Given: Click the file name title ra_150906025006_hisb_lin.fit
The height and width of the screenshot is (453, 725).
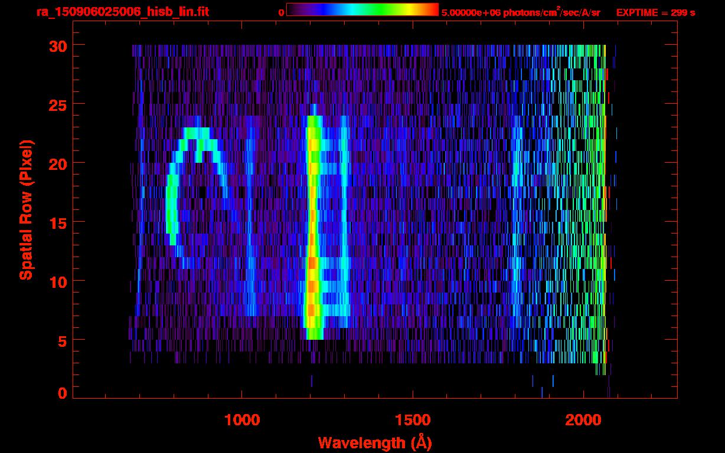Looking at the screenshot, I should tap(122, 12).
